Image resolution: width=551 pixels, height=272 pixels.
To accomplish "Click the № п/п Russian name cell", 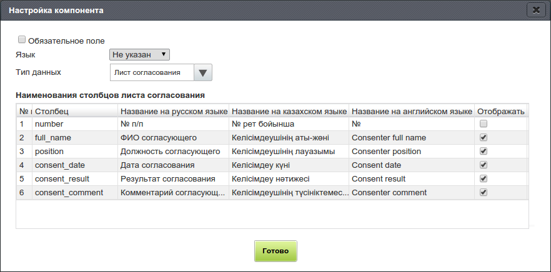I will [x=173, y=124].
